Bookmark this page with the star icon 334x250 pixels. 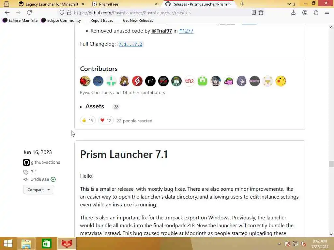261,13
